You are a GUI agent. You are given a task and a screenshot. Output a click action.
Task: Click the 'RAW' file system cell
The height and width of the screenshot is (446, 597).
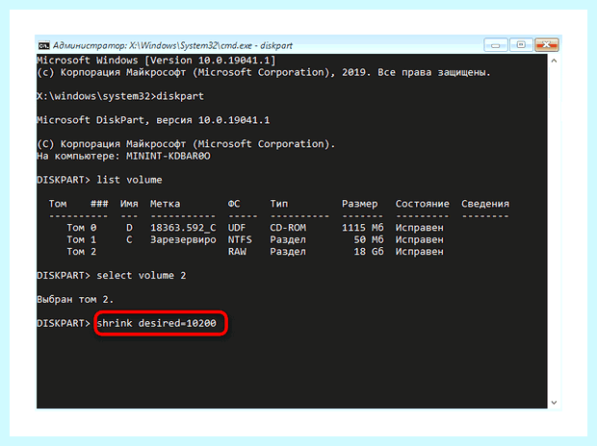237,252
